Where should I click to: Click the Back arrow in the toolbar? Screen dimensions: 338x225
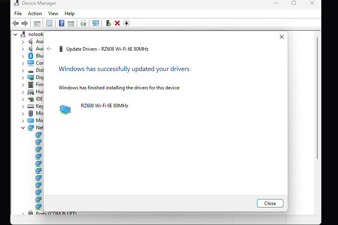[16, 23]
